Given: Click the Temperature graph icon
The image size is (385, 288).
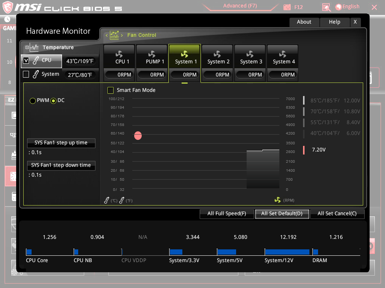Looking at the screenshot, I should tap(34, 47).
